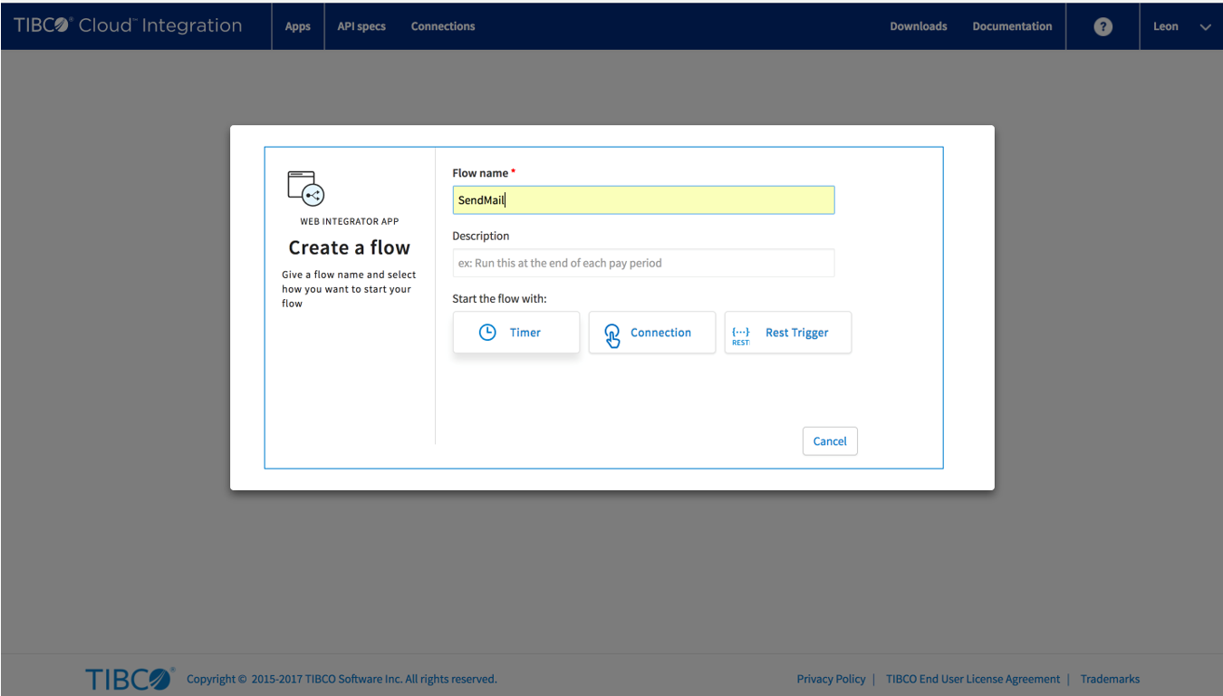Viewport: 1223px width, 696px height.
Task: Open the Apps menu
Action: point(298,26)
